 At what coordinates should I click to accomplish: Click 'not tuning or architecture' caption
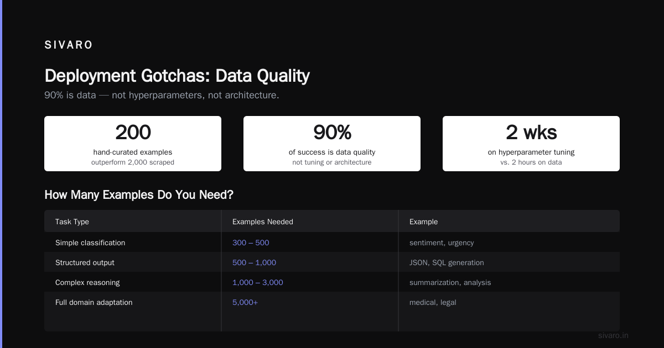(x=332, y=162)
